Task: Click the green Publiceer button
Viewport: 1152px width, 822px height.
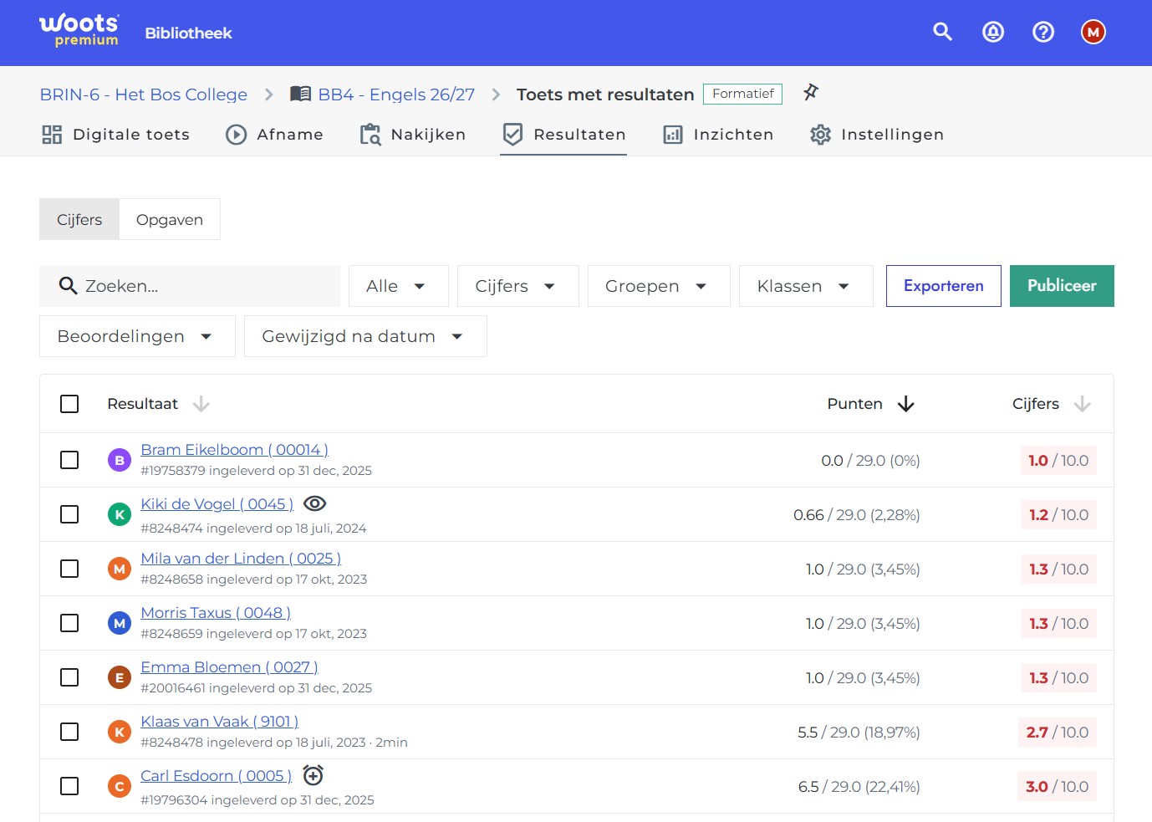Action: coord(1062,286)
